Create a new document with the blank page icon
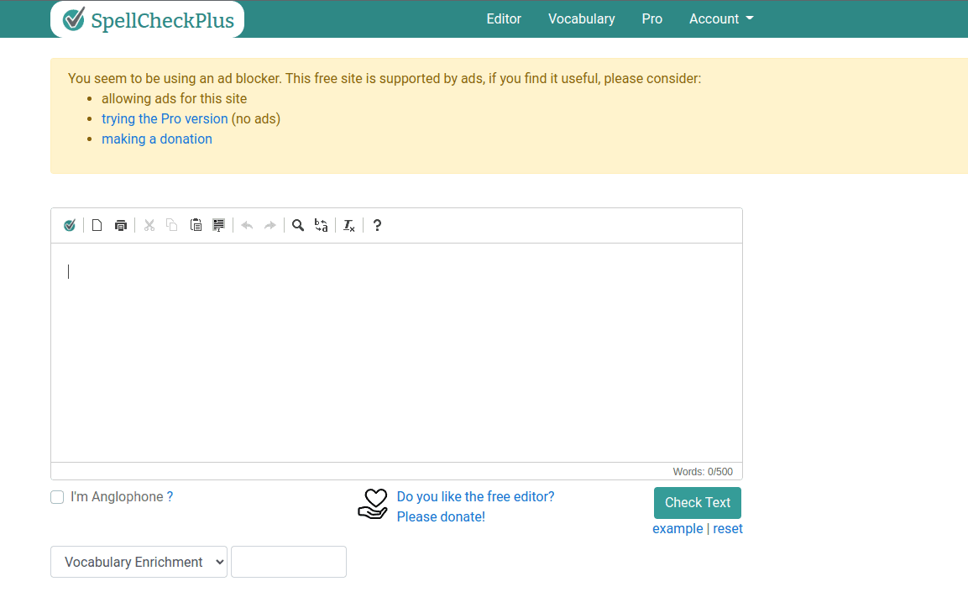Viewport: 968px width, 592px height. (97, 225)
